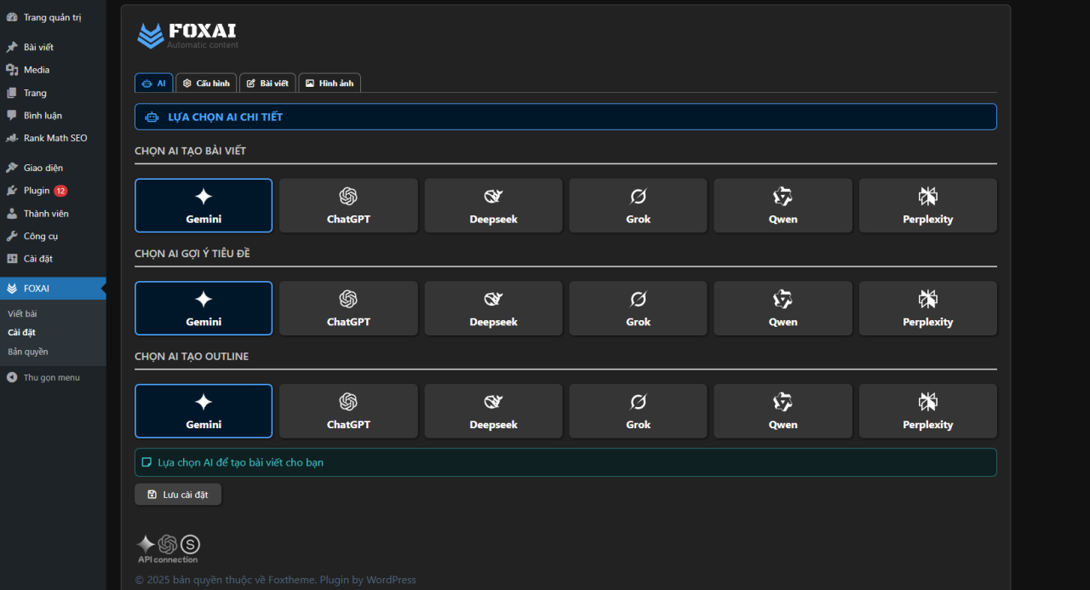Open Viết bài submenu under FOXAI
Viewport: 1090px width, 590px height.
[x=22, y=314]
